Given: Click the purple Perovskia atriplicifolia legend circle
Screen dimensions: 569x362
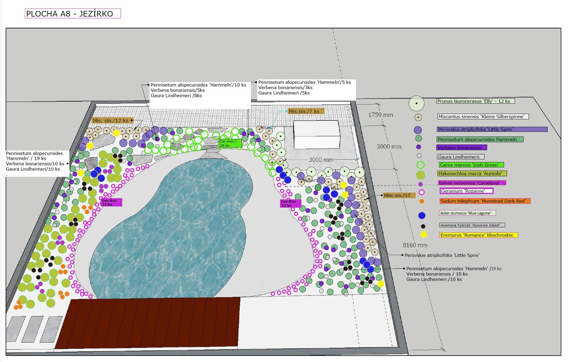Looking at the screenshot, I should tap(418, 130).
